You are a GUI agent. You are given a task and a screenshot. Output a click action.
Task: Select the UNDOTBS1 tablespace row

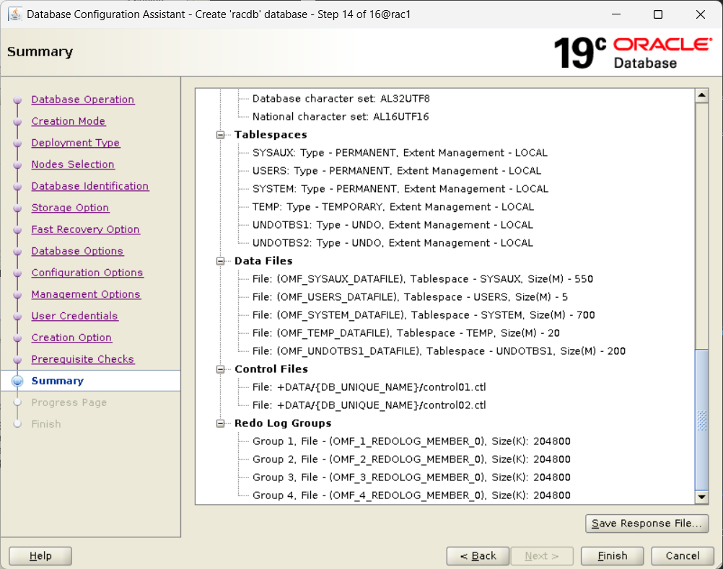coord(393,225)
